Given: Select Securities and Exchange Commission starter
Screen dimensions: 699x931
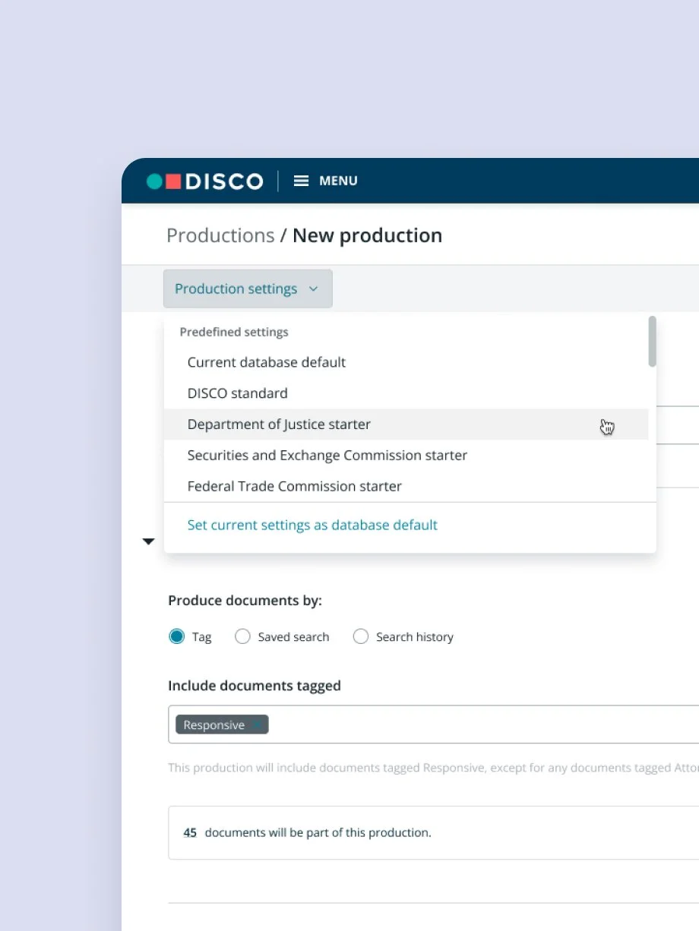Looking at the screenshot, I should [327, 456].
